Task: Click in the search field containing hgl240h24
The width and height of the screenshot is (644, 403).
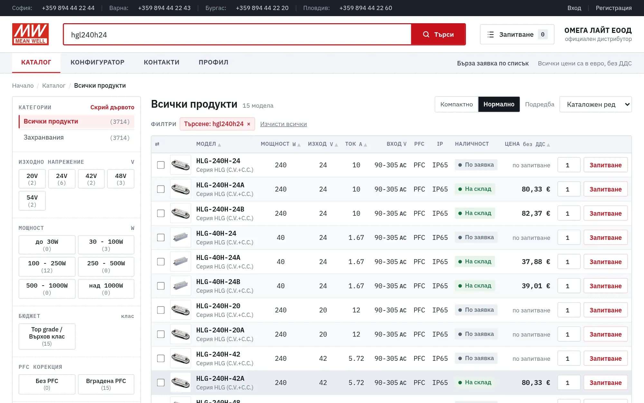Action: click(237, 34)
